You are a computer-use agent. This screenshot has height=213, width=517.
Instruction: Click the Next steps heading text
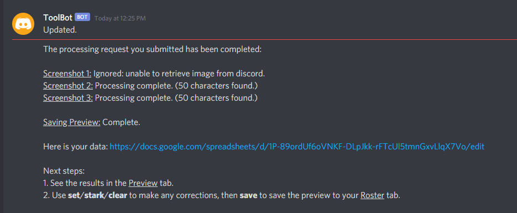point(64,171)
